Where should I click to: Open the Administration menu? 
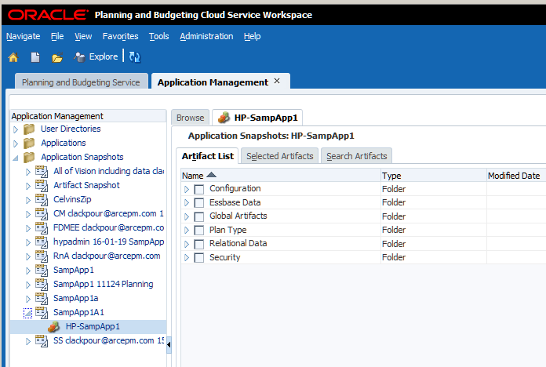pyautogui.click(x=206, y=36)
